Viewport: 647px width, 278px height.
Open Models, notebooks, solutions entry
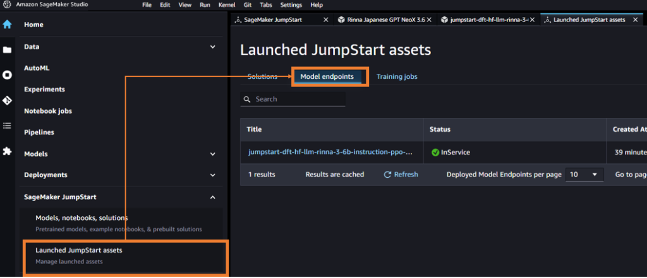coord(121,223)
